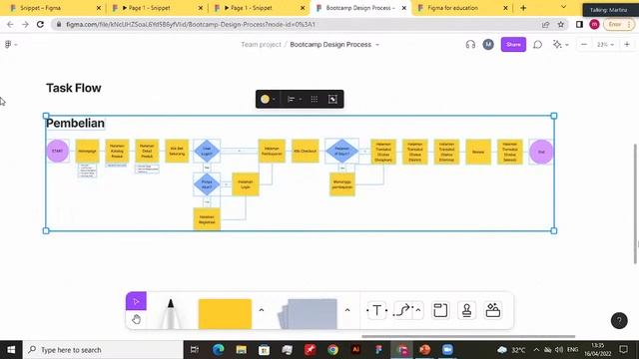Open the color fill dropdown arrow
Viewport: 639px width, 359px height.
pos(274,99)
